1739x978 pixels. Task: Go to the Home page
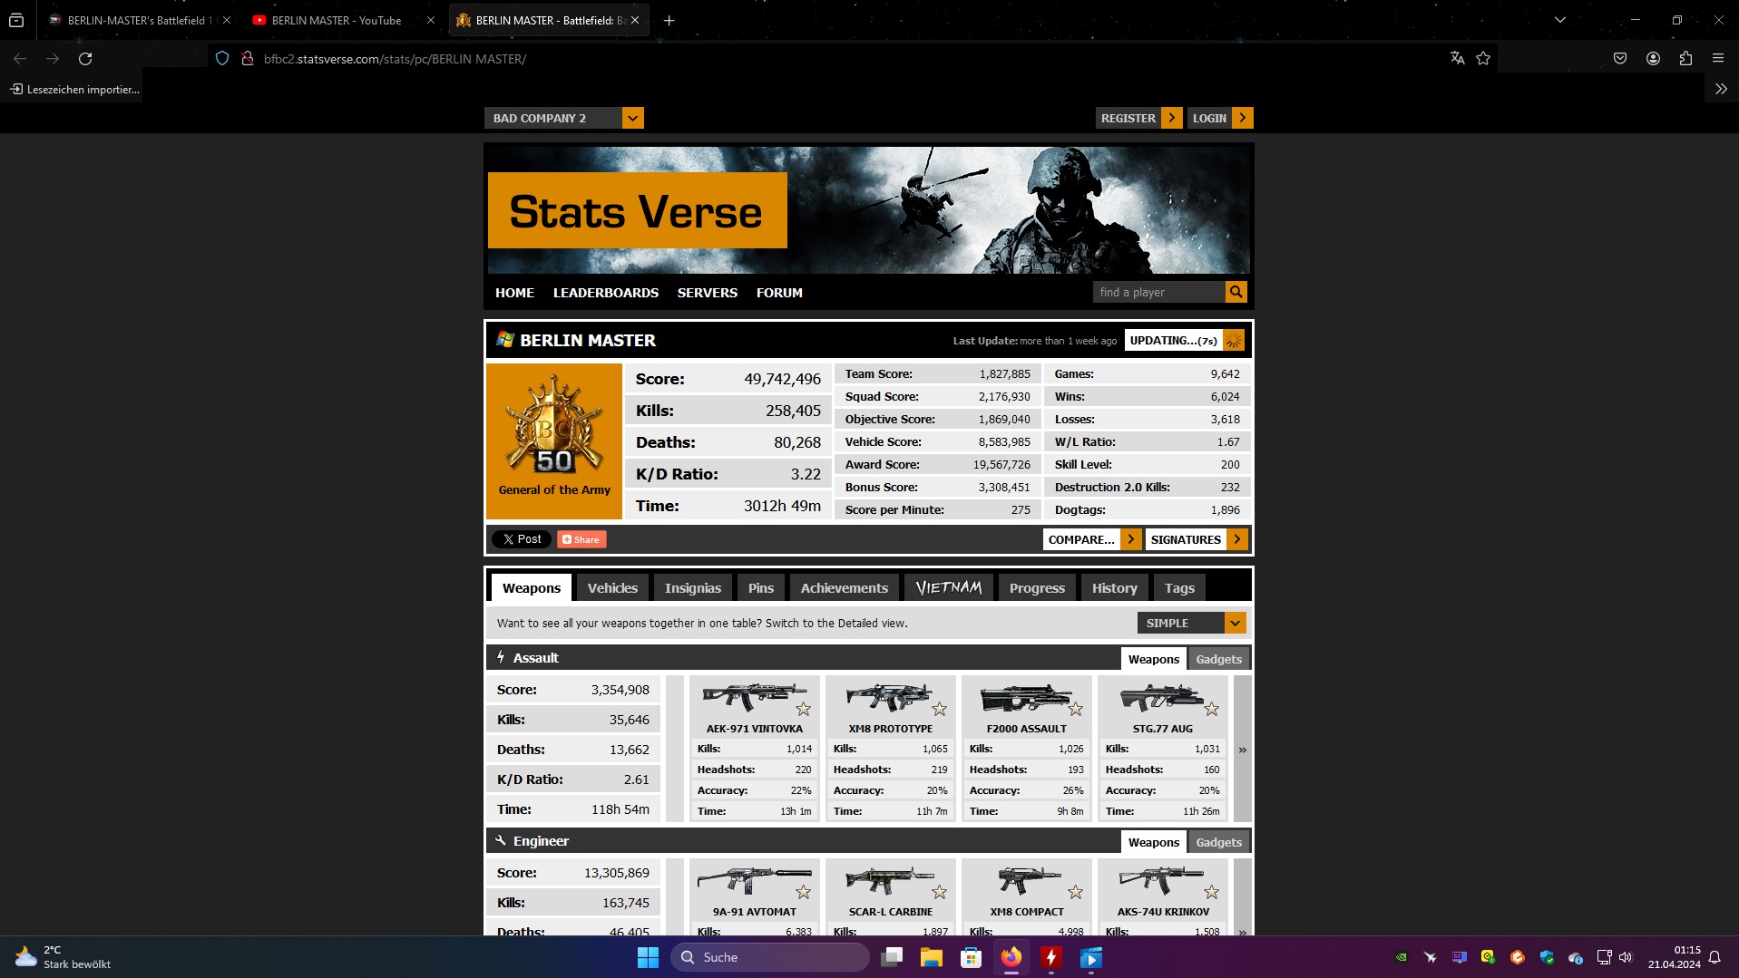pos(514,293)
